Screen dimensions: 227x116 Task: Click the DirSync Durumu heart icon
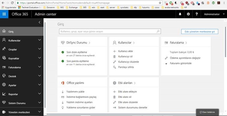(63, 43)
